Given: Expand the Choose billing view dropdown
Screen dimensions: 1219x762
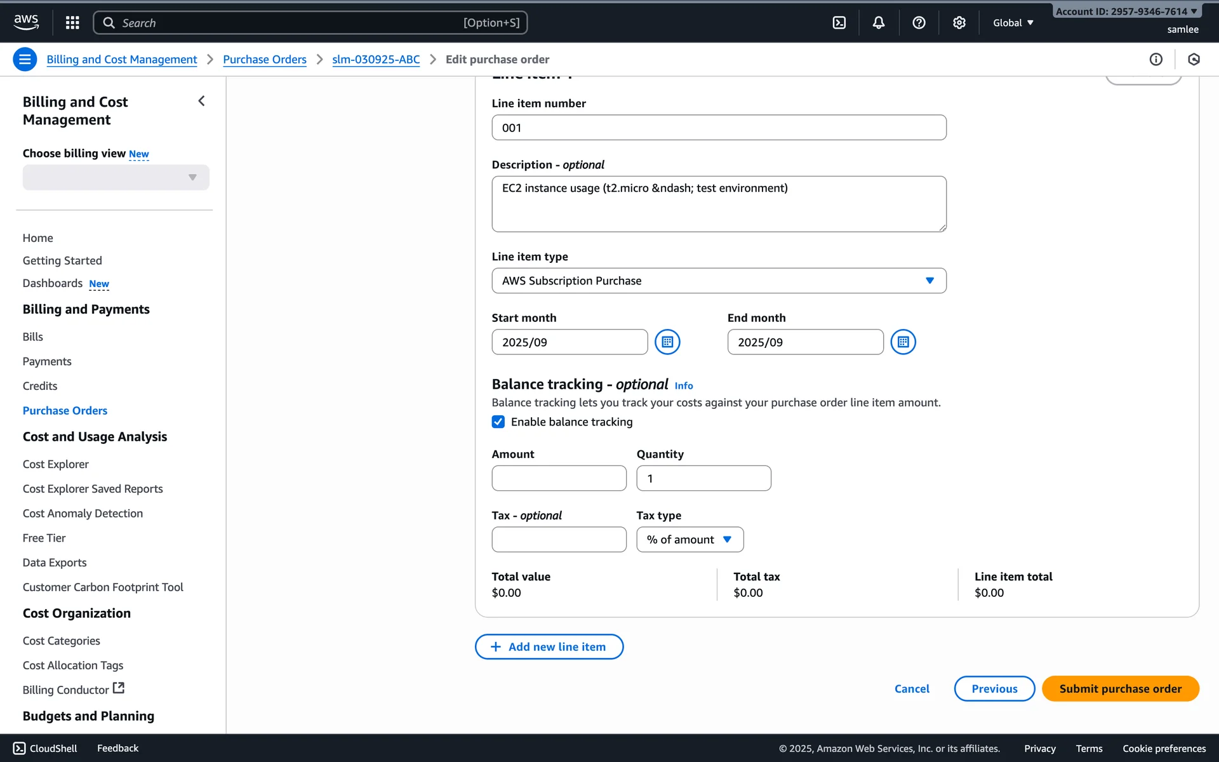Looking at the screenshot, I should pos(116,178).
